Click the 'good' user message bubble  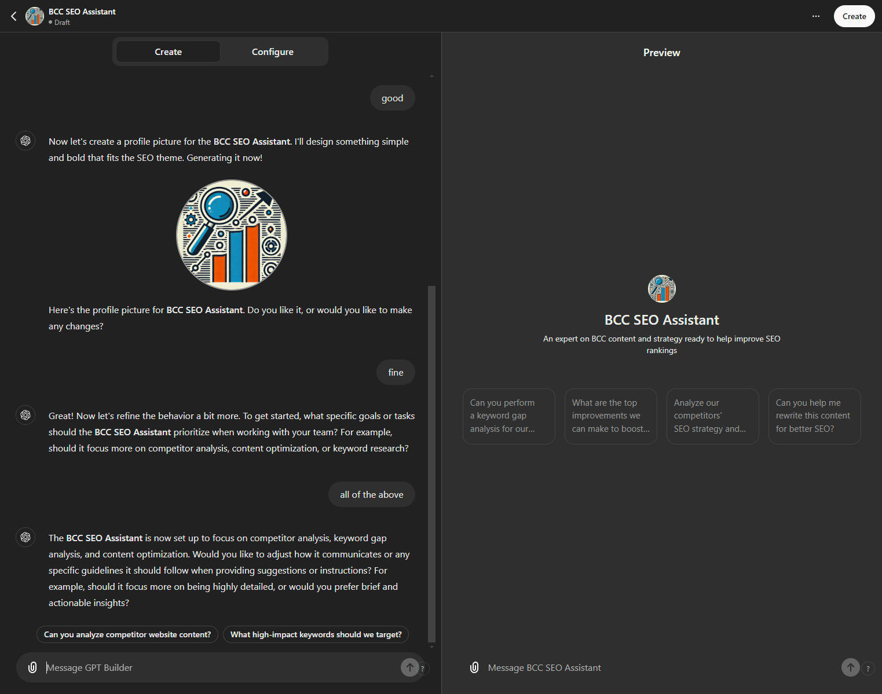coord(393,98)
